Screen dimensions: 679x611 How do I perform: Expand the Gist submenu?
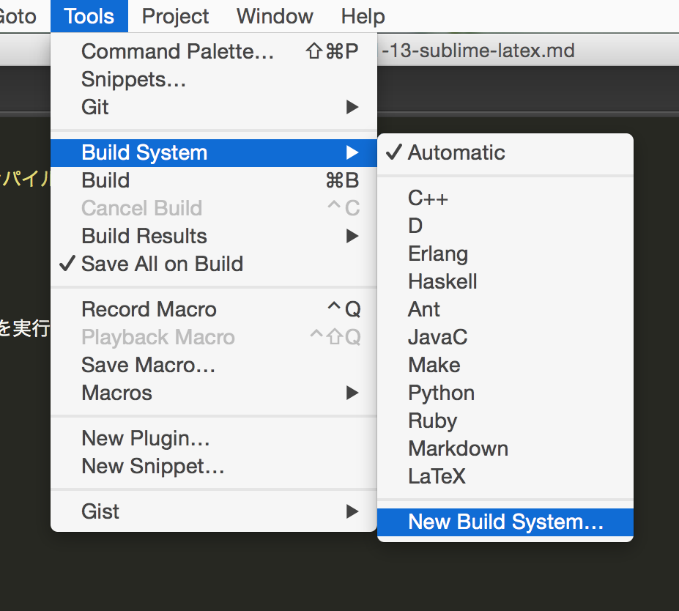click(x=213, y=511)
